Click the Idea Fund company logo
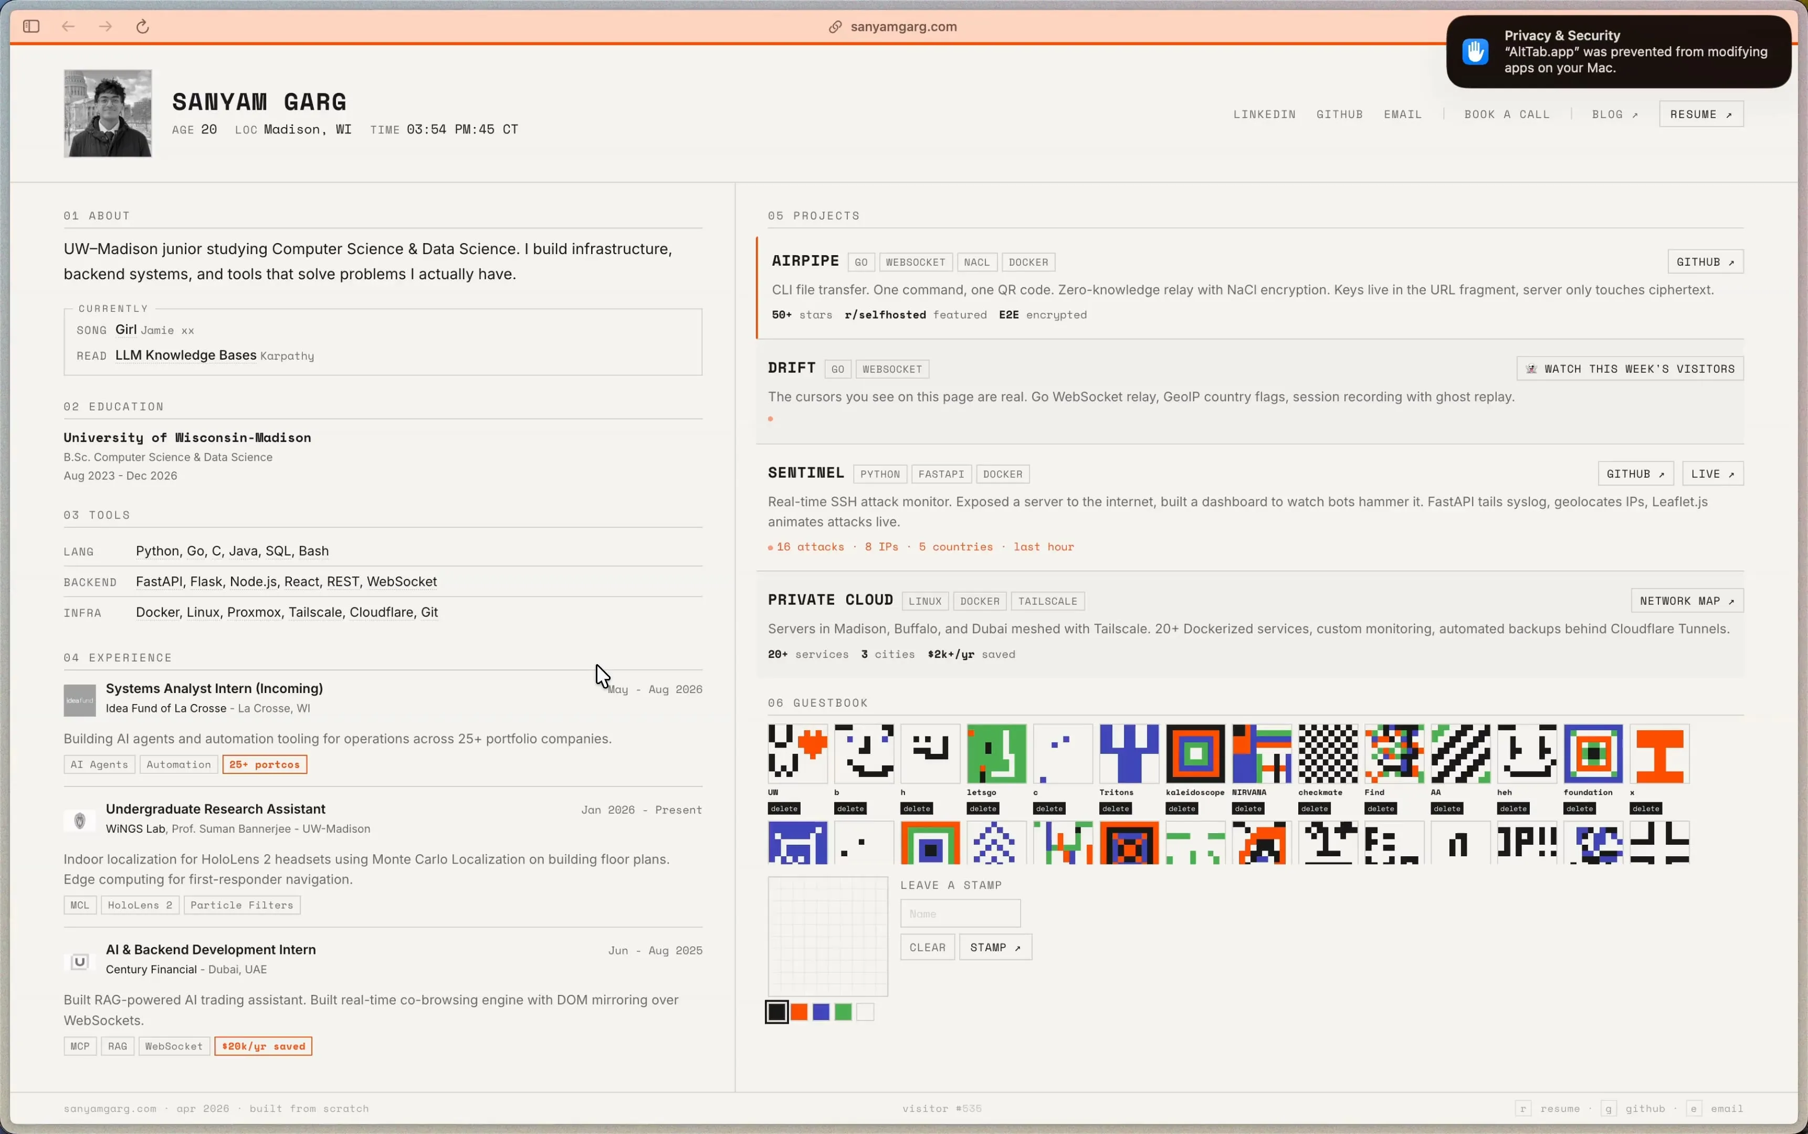 tap(79, 700)
